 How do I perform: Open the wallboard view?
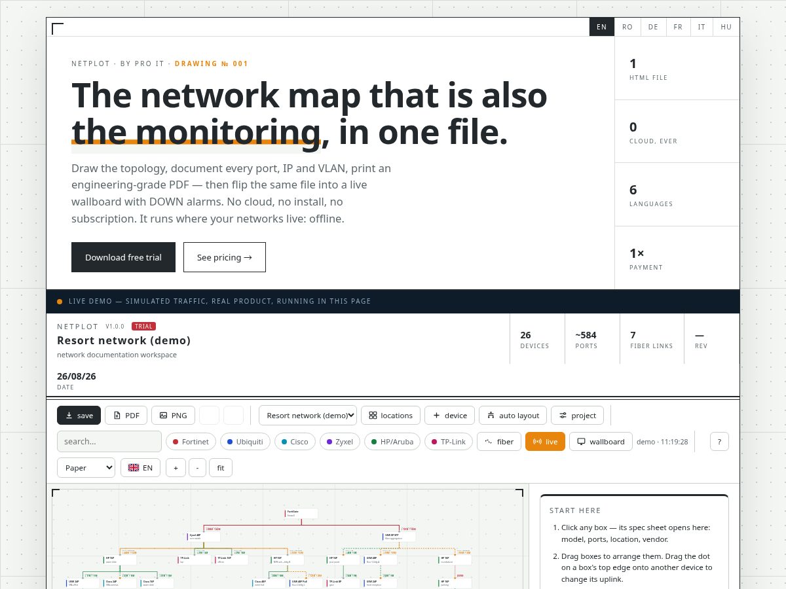(601, 442)
